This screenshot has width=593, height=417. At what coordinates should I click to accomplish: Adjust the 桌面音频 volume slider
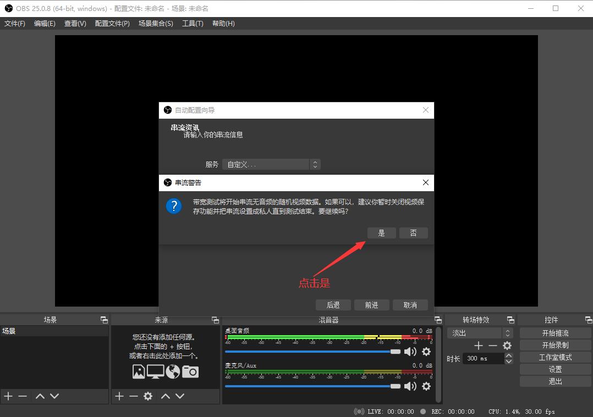point(313,352)
